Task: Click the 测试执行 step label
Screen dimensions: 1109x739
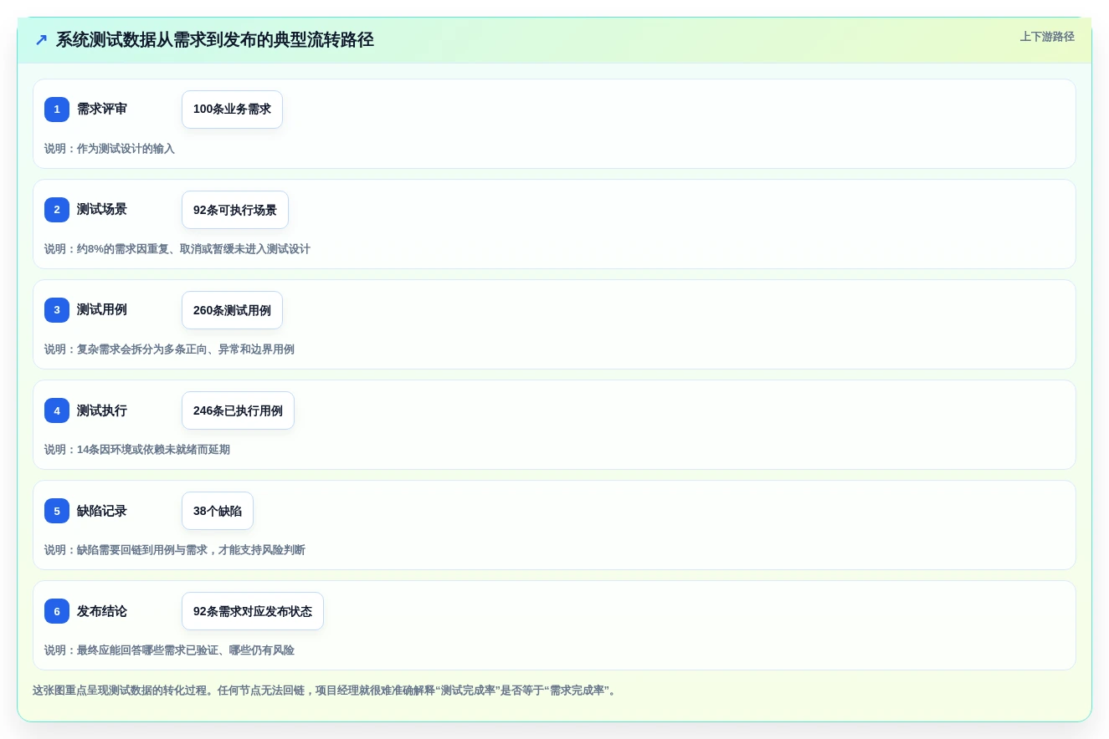Action: click(102, 410)
